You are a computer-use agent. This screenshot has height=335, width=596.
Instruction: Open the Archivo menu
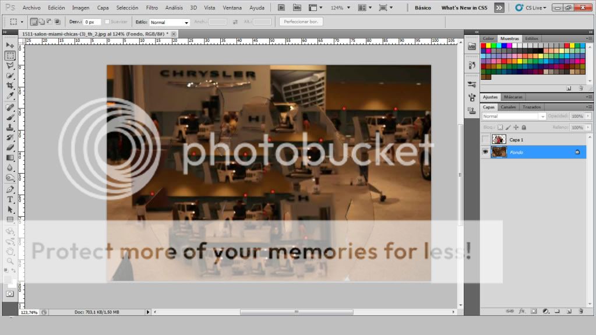pyautogui.click(x=31, y=8)
